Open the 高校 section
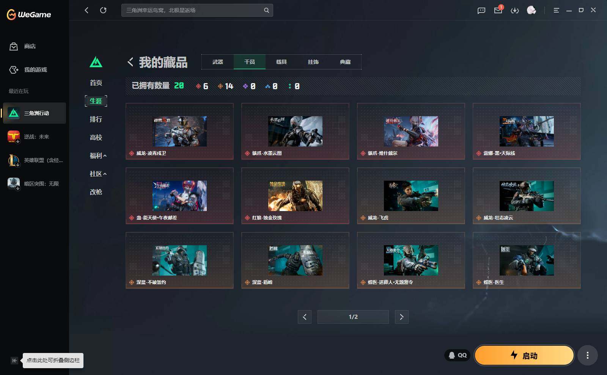This screenshot has height=375, width=607. tap(96, 137)
